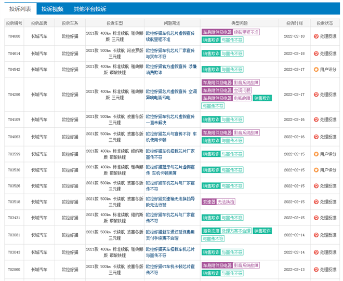Open complaint 欧拉好猫芯片虚假宣传 空调异响电瓶亏电

(x=171, y=95)
